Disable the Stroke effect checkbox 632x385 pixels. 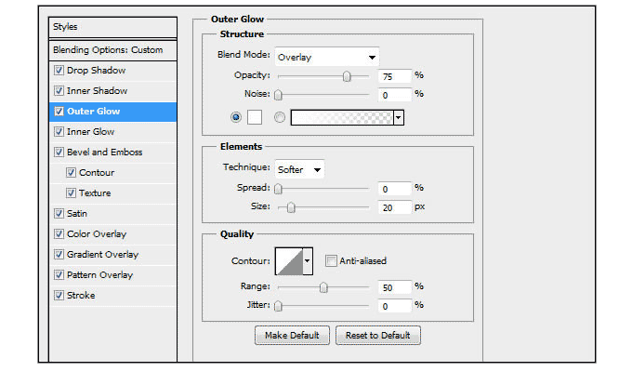[x=59, y=296]
